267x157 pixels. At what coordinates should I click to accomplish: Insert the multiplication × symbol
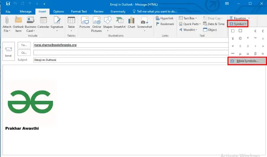(263, 46)
